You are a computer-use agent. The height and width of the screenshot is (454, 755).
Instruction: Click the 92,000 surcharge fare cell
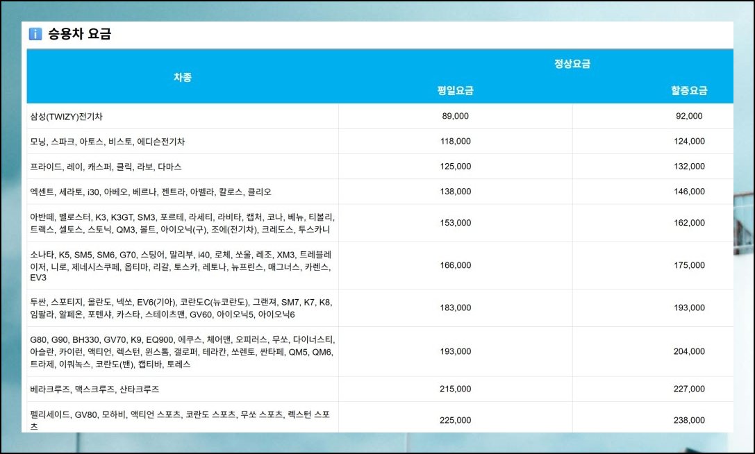click(689, 116)
